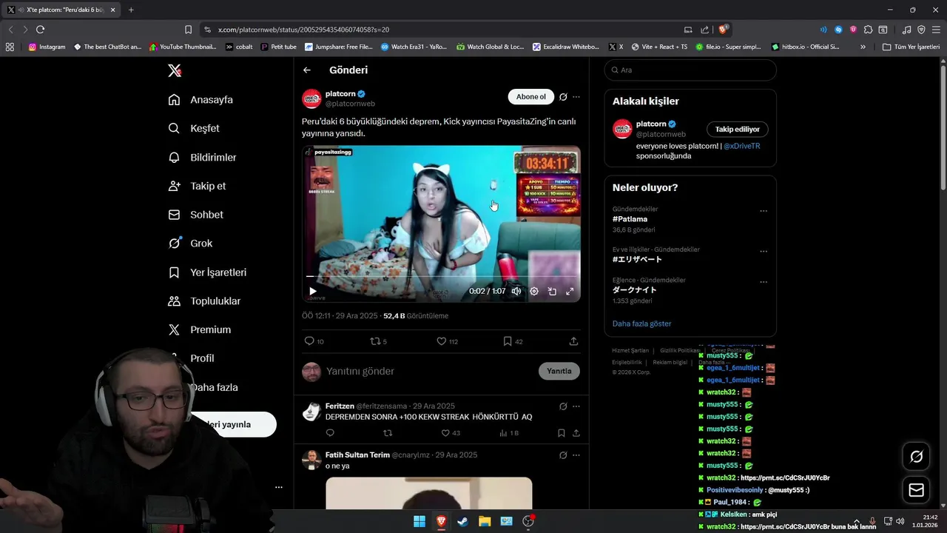This screenshot has width=947, height=533.
Task: Open more options for ダークナイト trend
Action: 764,282
